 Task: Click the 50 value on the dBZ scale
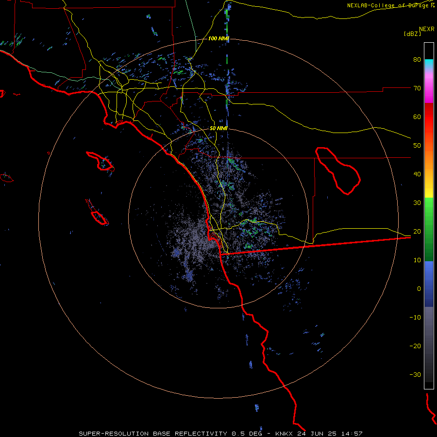tap(417, 146)
